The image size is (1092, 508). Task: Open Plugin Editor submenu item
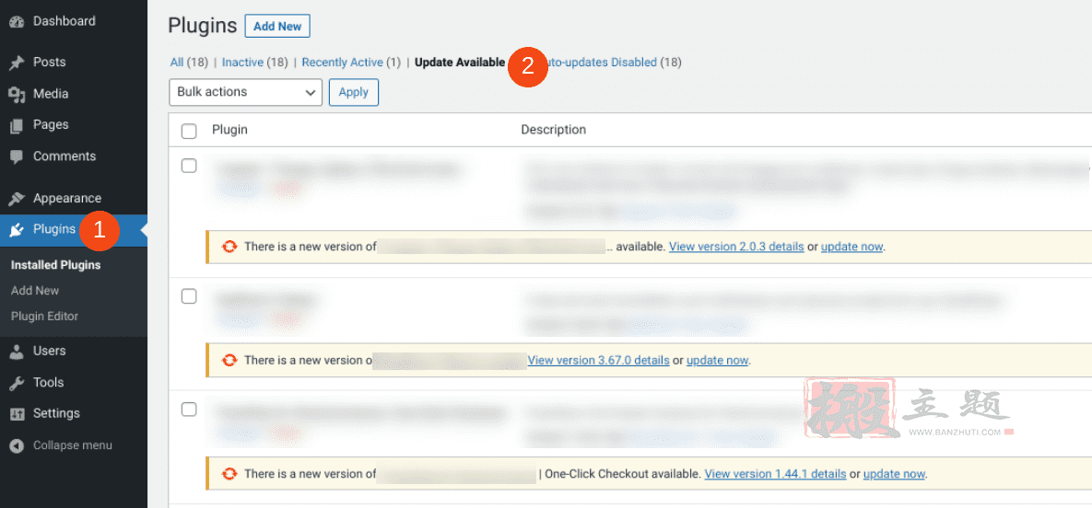44,317
